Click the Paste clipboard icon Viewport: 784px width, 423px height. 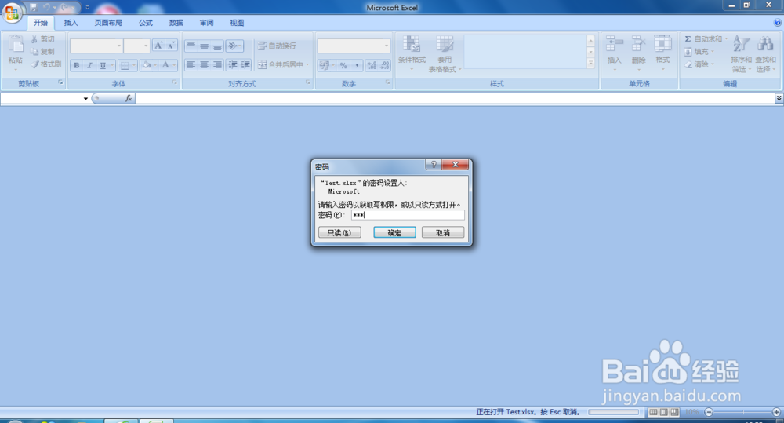pyautogui.click(x=16, y=45)
